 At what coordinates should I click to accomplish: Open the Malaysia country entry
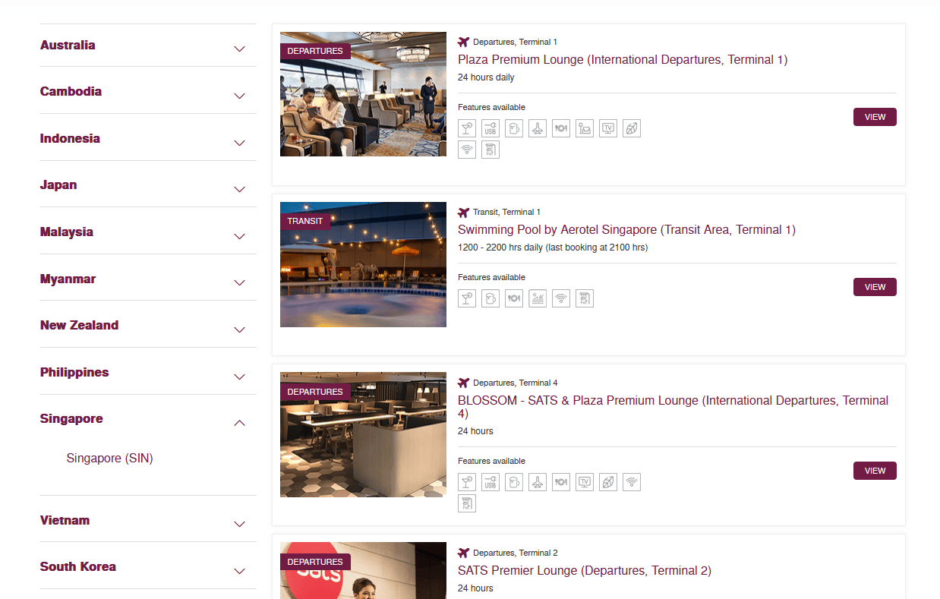click(x=148, y=232)
